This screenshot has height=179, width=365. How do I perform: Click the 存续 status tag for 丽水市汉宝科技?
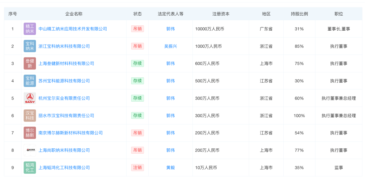(137, 116)
